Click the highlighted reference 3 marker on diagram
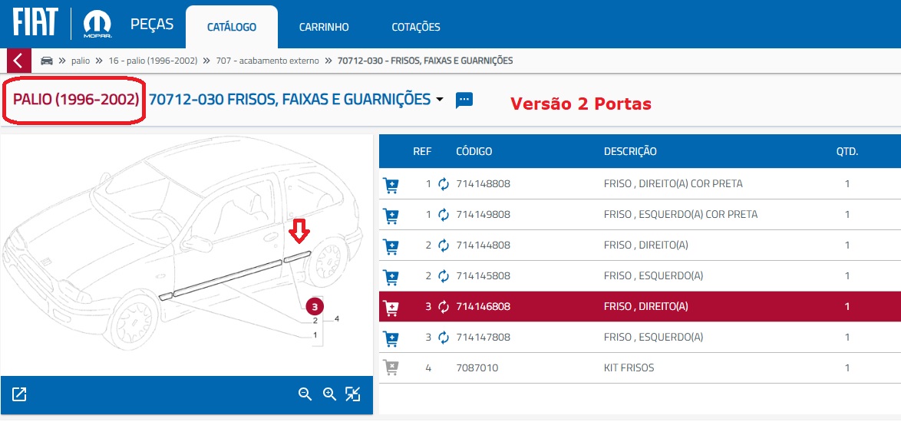The width and height of the screenshot is (901, 435). click(315, 306)
